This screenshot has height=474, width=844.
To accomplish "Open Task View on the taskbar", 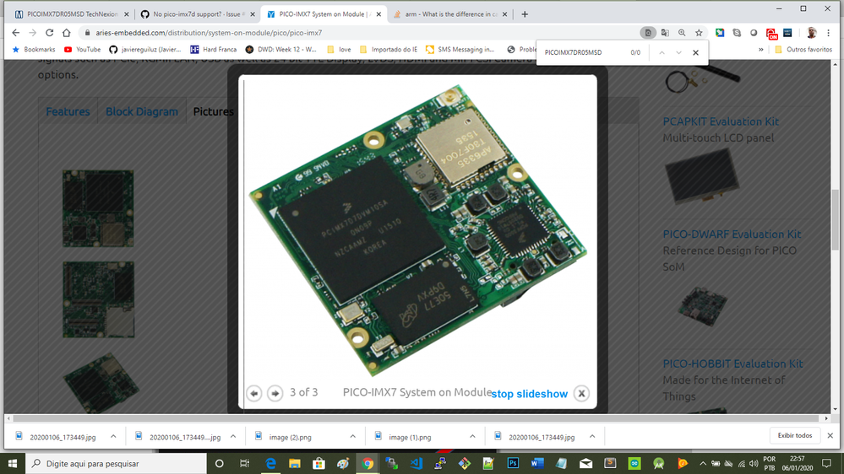I will pos(244,463).
